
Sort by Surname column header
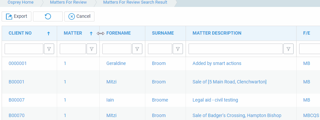pos(163,33)
